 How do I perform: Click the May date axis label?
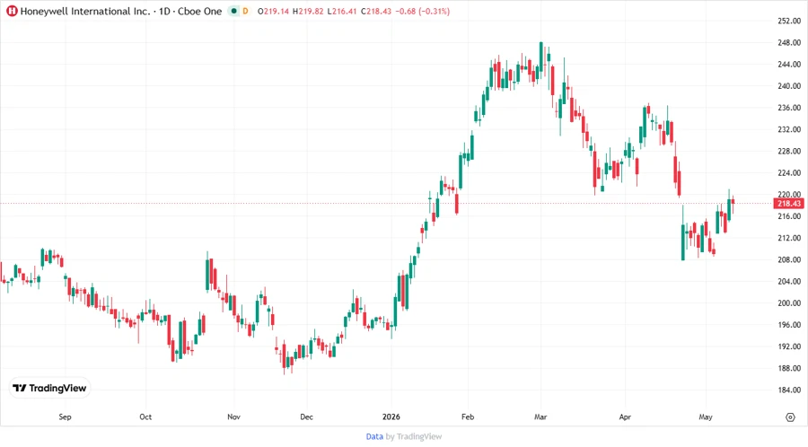pos(706,416)
